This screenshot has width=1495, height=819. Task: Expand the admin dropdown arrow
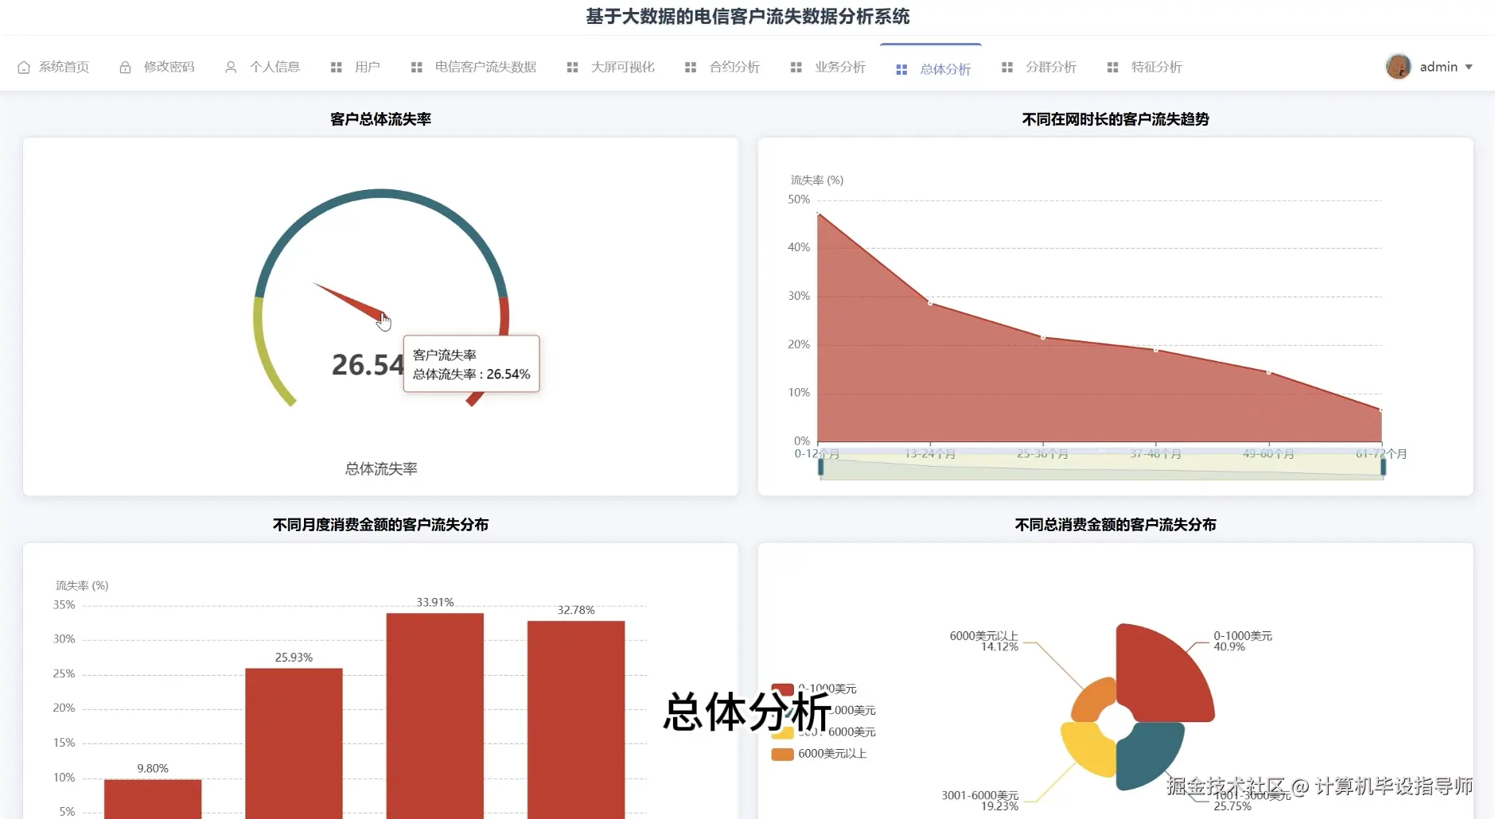[1469, 68]
